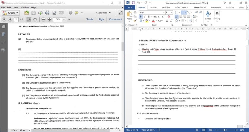This screenshot has height=132, width=249.
Task: Open Acrobat Create dropdown
Action: (11, 13)
